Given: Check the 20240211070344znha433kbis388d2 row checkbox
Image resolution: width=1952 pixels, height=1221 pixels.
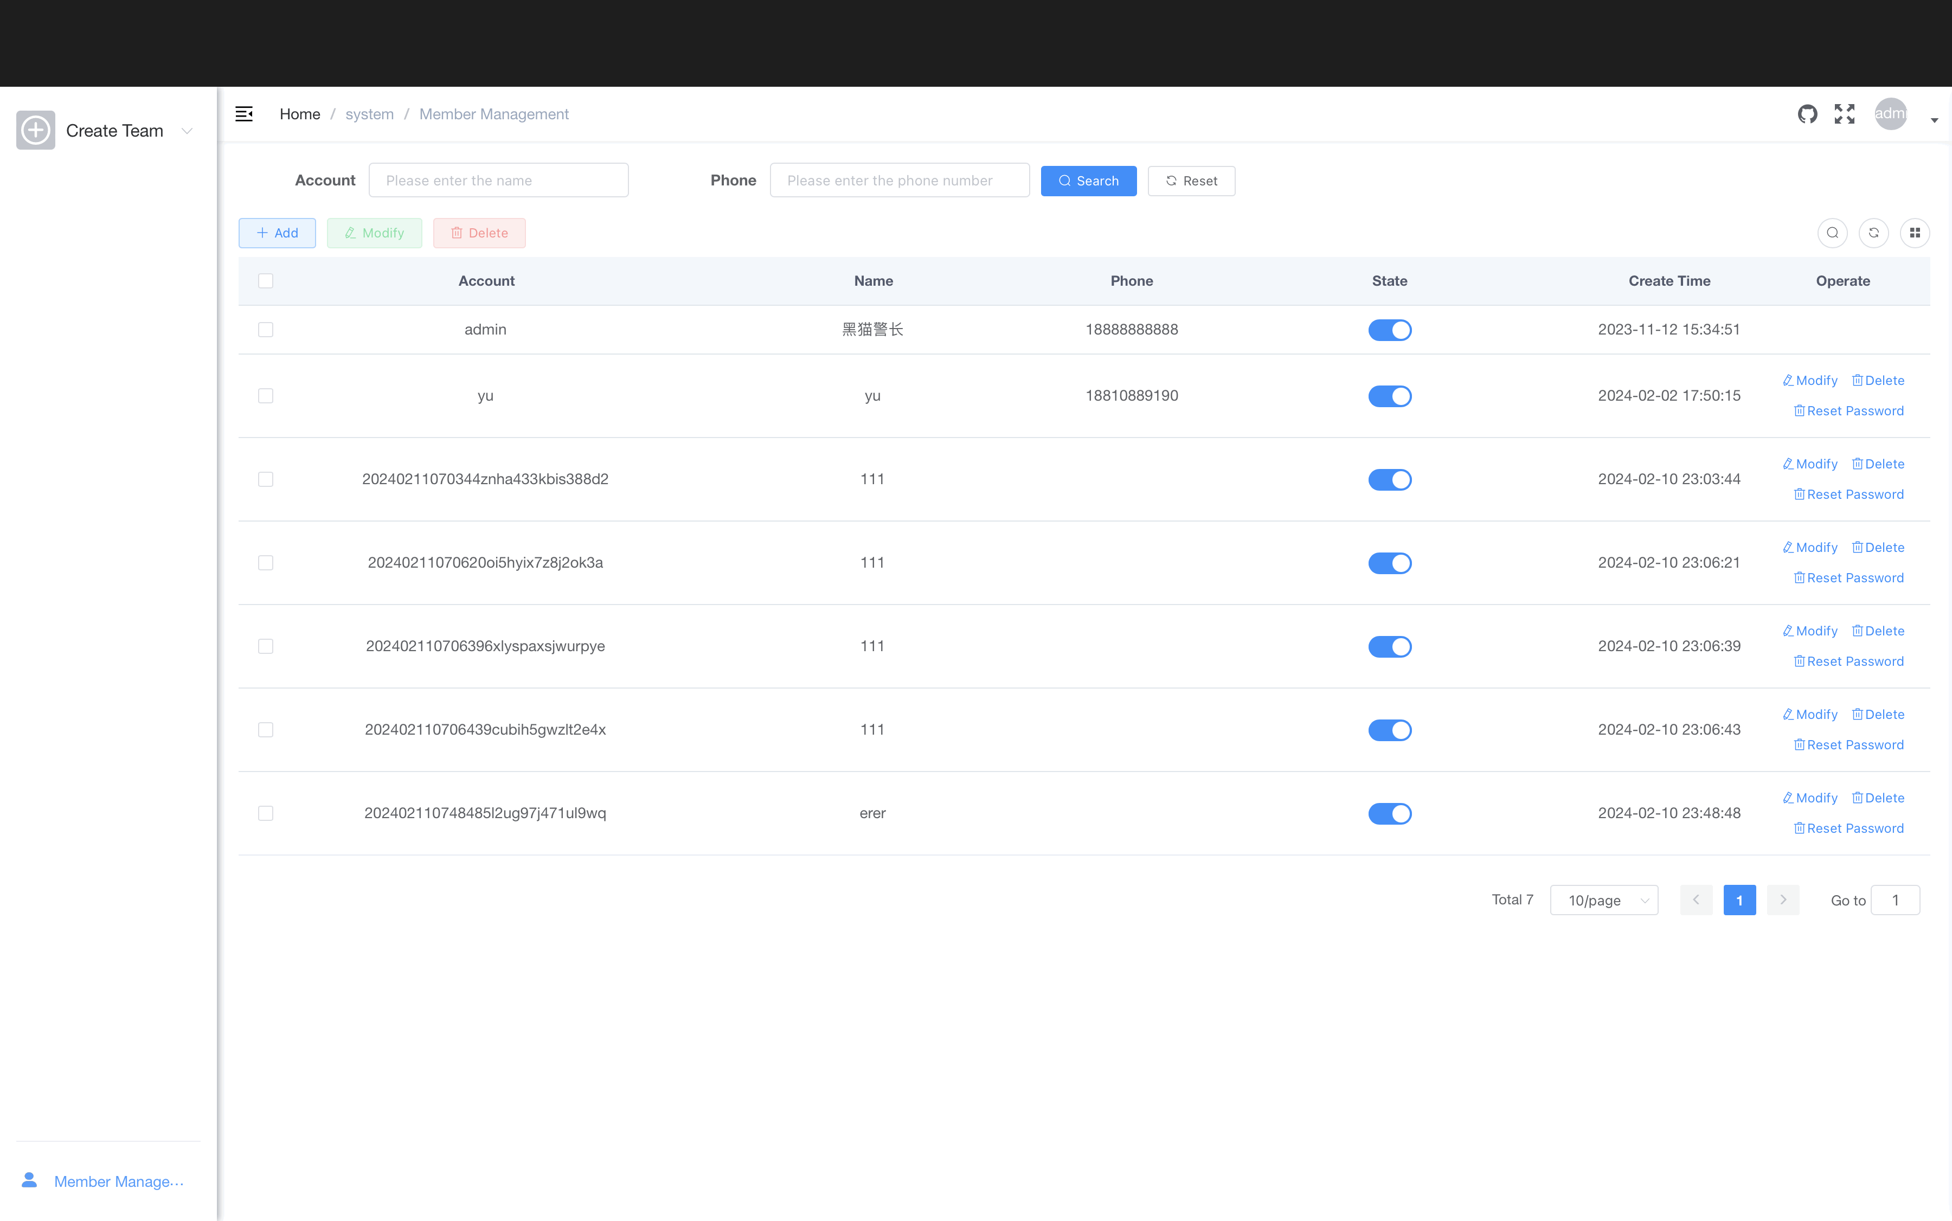Looking at the screenshot, I should point(266,480).
